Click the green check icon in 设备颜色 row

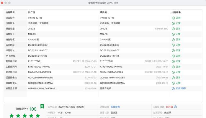pos(173,23)
